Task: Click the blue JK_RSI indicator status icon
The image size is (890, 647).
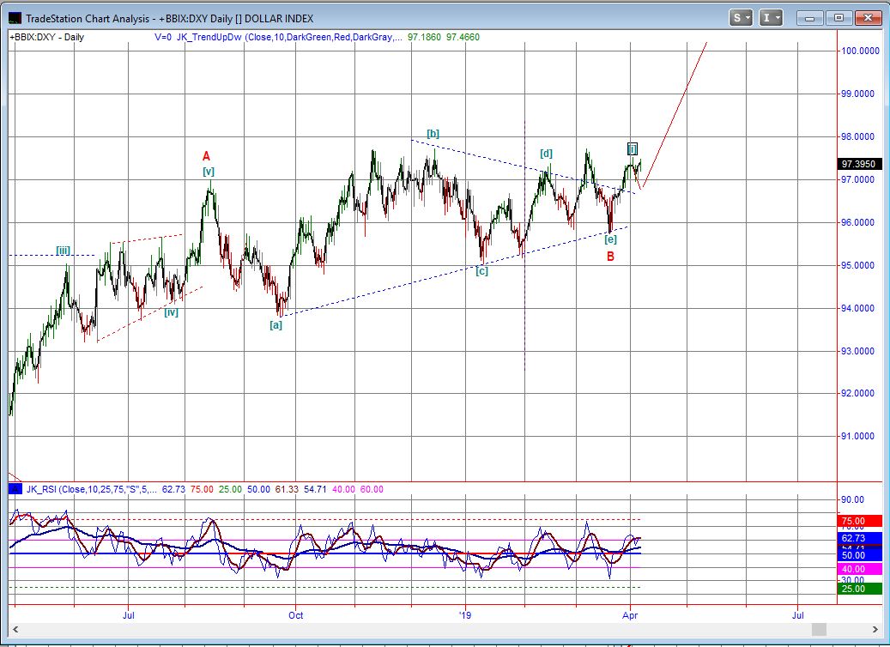Action: pyautogui.click(x=15, y=489)
